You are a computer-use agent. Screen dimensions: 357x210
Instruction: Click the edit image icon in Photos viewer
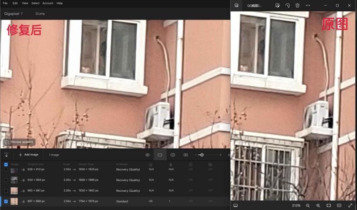(x=277, y=6)
